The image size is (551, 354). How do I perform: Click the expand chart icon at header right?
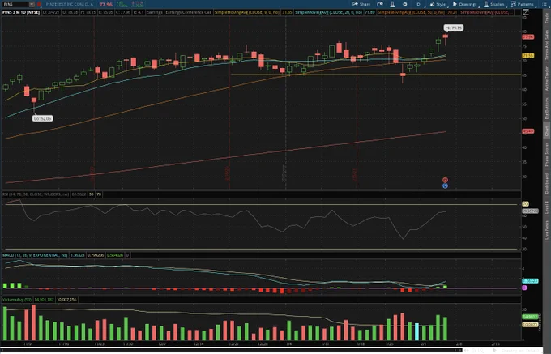[x=526, y=12]
